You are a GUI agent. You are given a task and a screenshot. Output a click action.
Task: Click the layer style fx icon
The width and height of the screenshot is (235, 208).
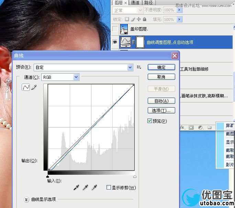click(x=182, y=127)
